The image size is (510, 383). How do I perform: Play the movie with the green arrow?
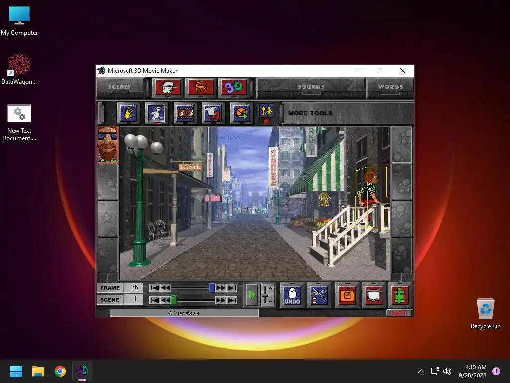(x=252, y=295)
